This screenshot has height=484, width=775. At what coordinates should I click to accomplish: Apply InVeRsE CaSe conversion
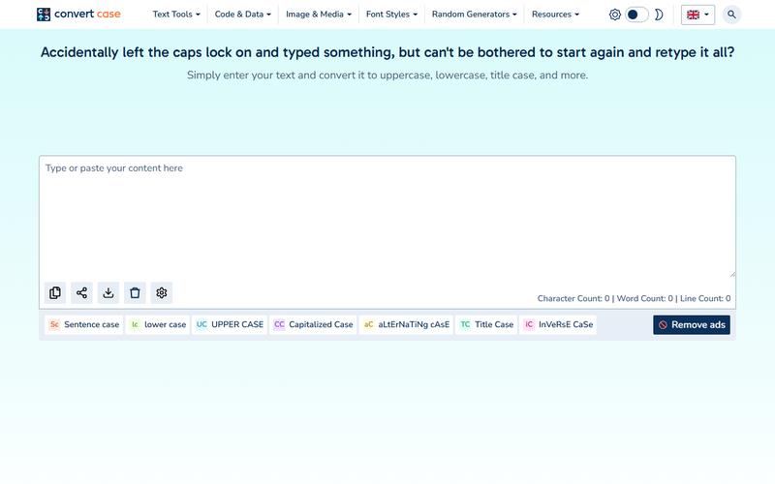(558, 324)
